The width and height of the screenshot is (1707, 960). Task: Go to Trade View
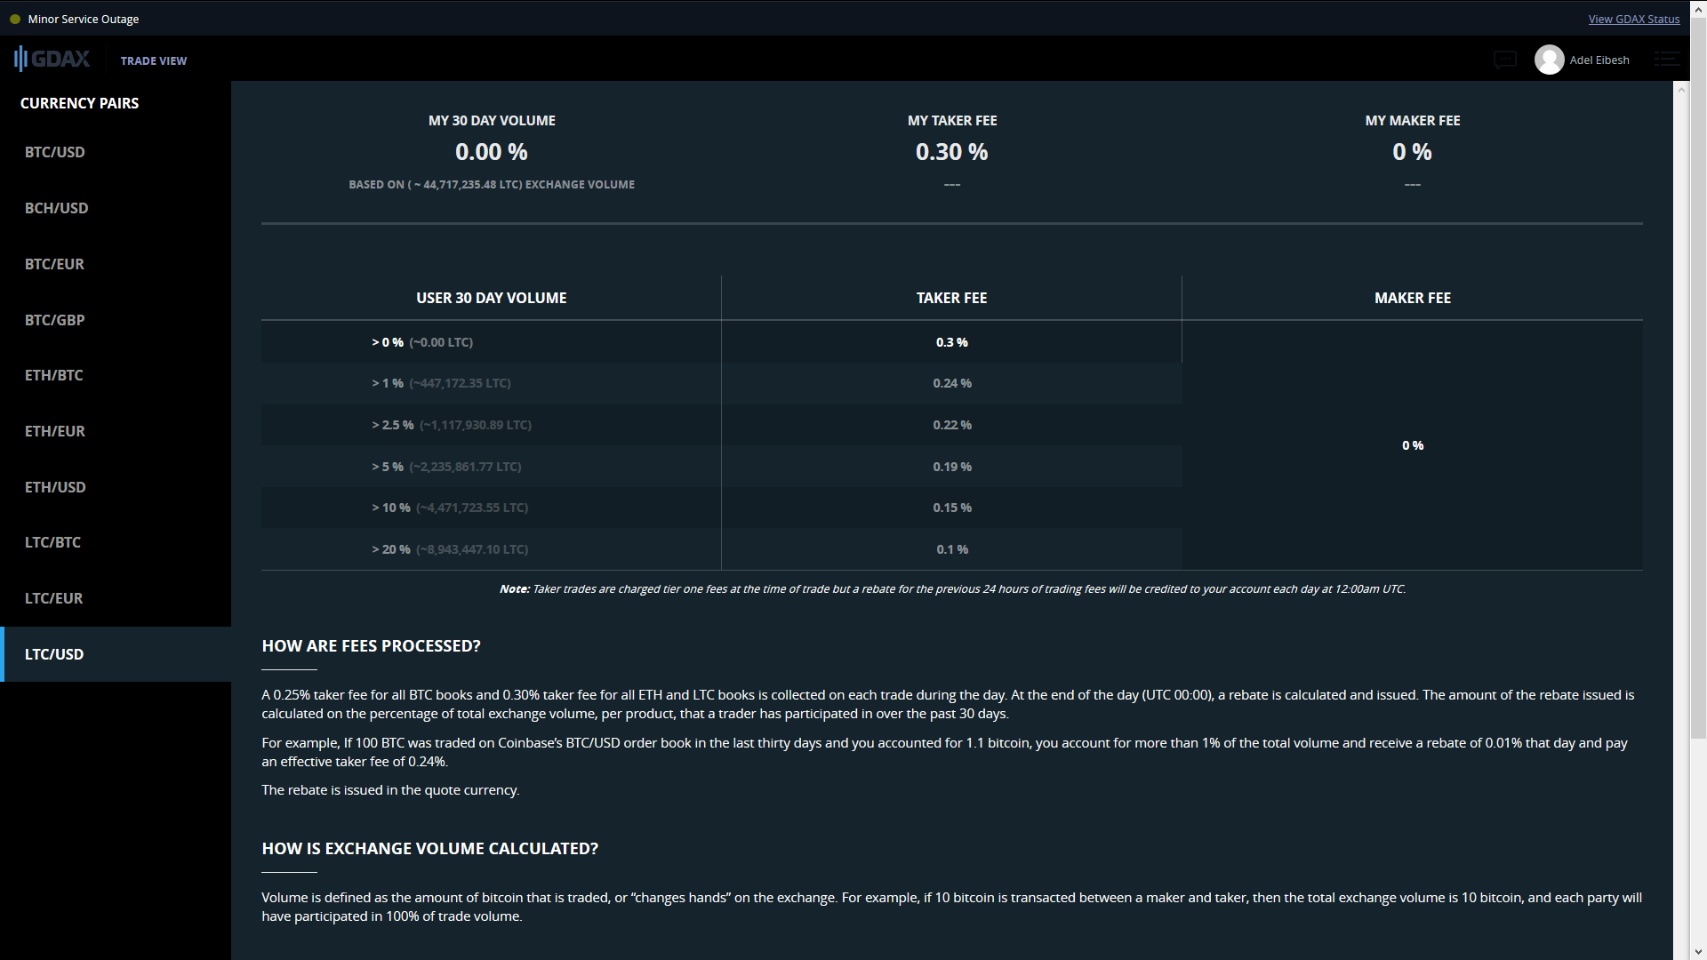click(154, 60)
